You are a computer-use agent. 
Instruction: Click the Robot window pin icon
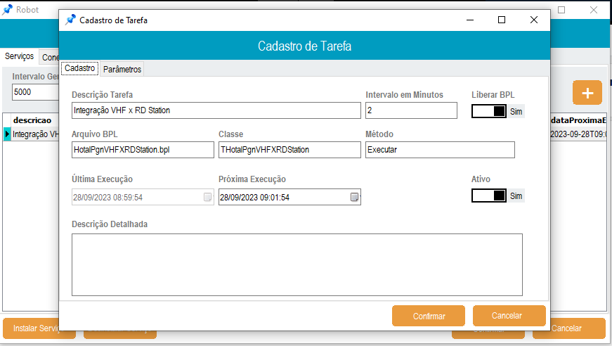(x=8, y=10)
